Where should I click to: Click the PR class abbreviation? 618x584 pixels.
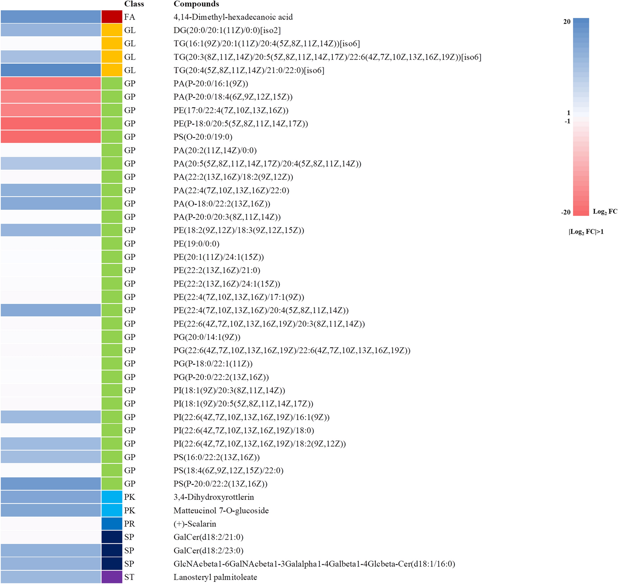[x=129, y=524]
